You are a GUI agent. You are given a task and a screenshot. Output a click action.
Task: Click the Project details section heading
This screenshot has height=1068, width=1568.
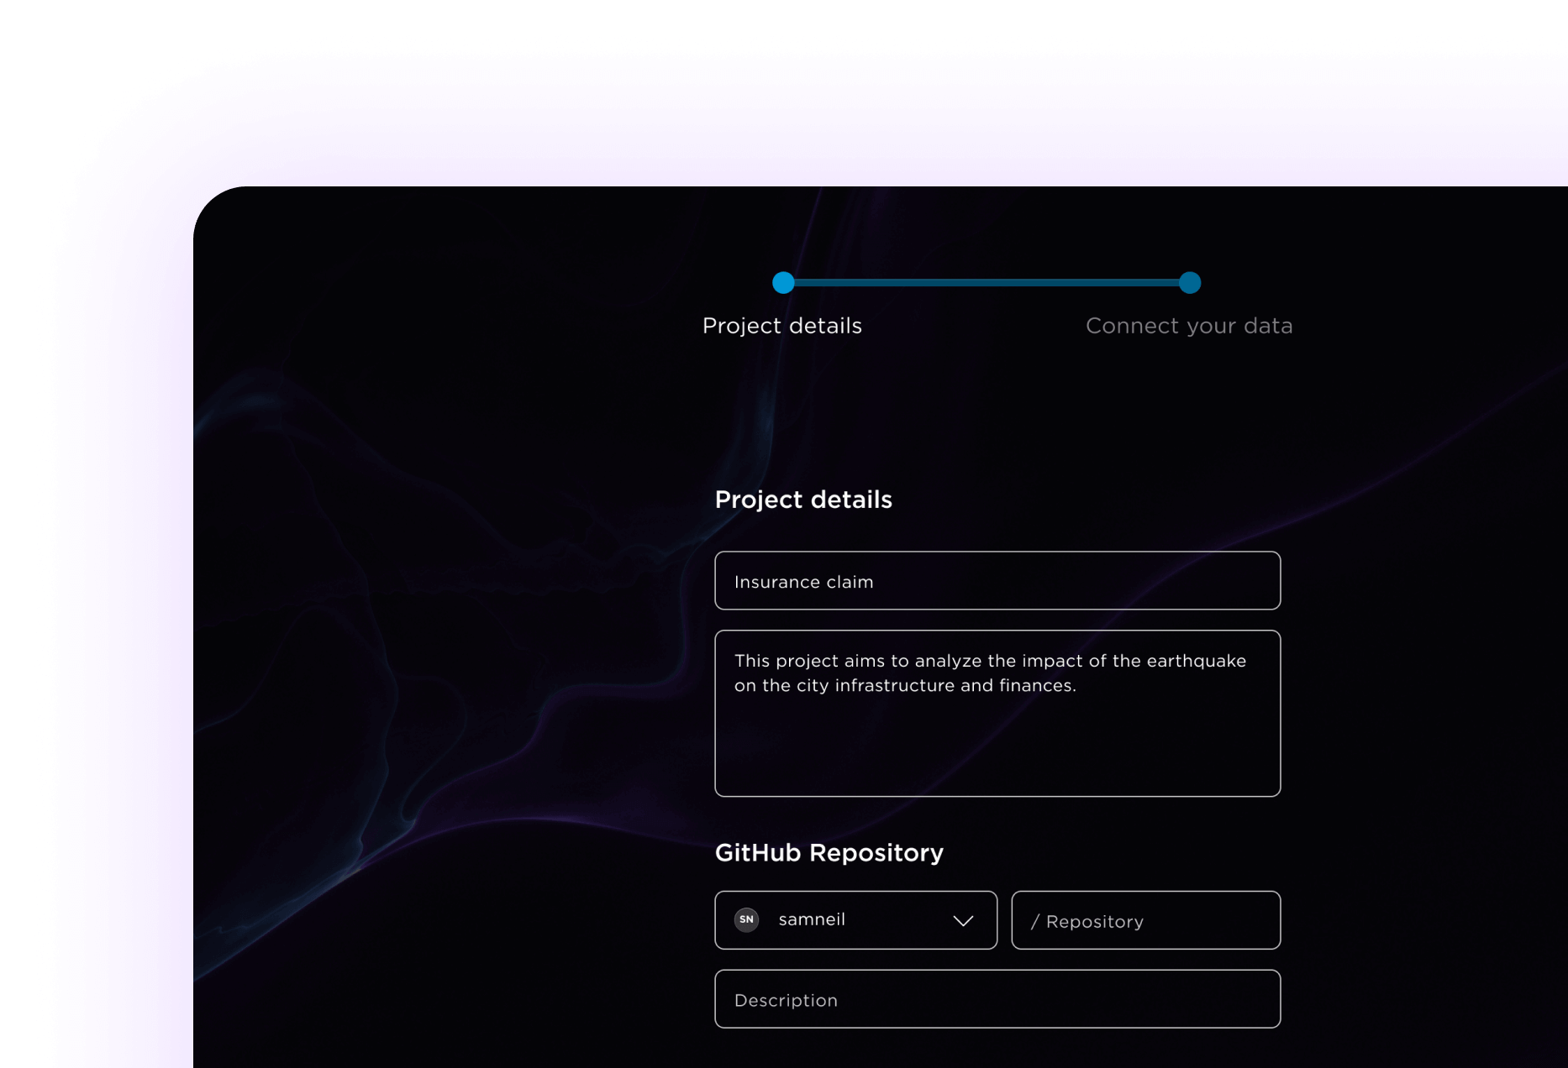pos(802,500)
